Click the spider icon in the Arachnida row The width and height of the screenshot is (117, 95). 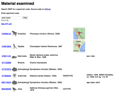point(14,76)
